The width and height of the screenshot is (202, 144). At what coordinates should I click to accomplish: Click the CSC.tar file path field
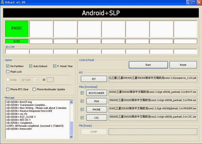coord(153,118)
